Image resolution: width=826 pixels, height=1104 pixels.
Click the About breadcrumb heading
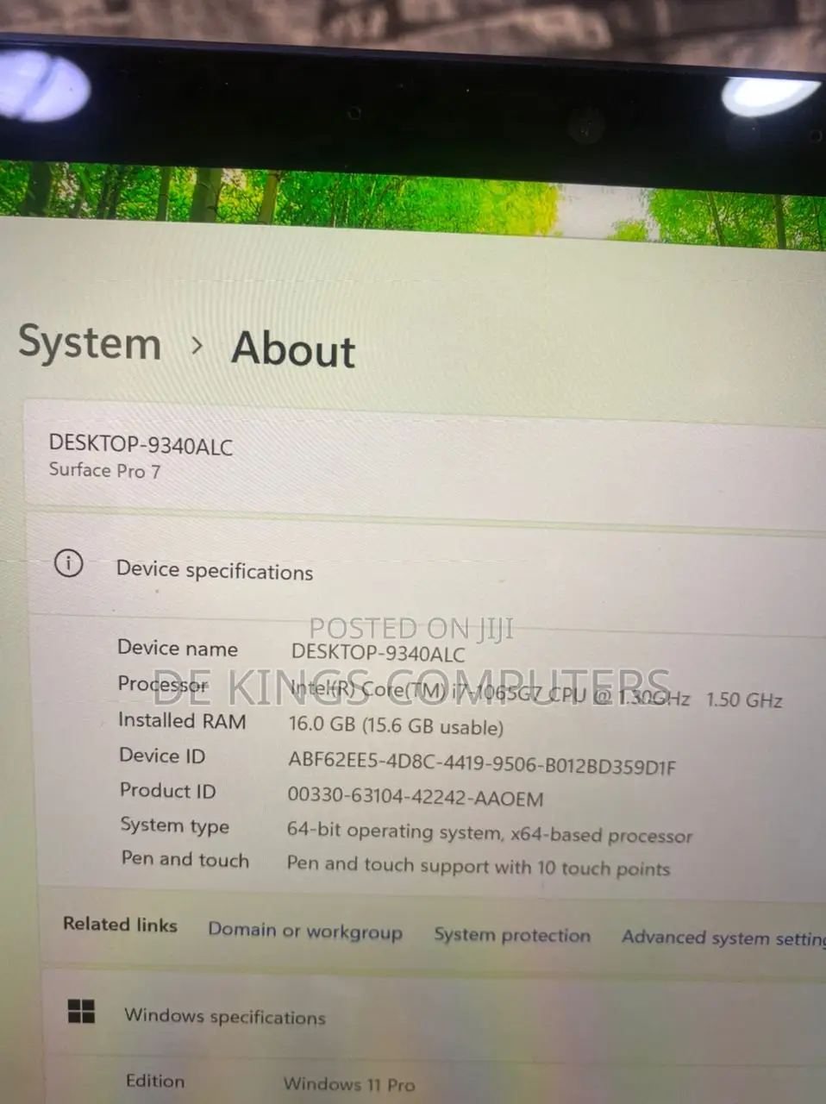(x=293, y=349)
